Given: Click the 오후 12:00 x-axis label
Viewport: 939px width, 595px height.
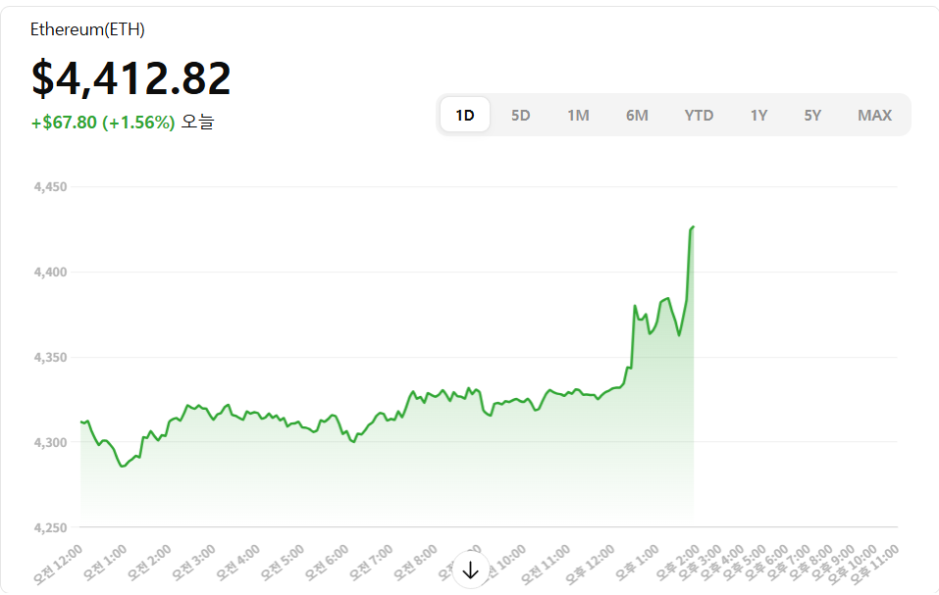Looking at the screenshot, I should (590, 564).
